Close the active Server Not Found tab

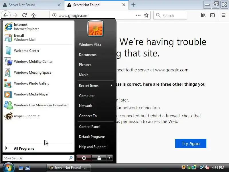(x=124, y=5)
